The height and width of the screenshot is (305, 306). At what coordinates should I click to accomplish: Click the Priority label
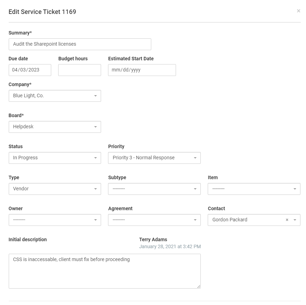click(116, 146)
